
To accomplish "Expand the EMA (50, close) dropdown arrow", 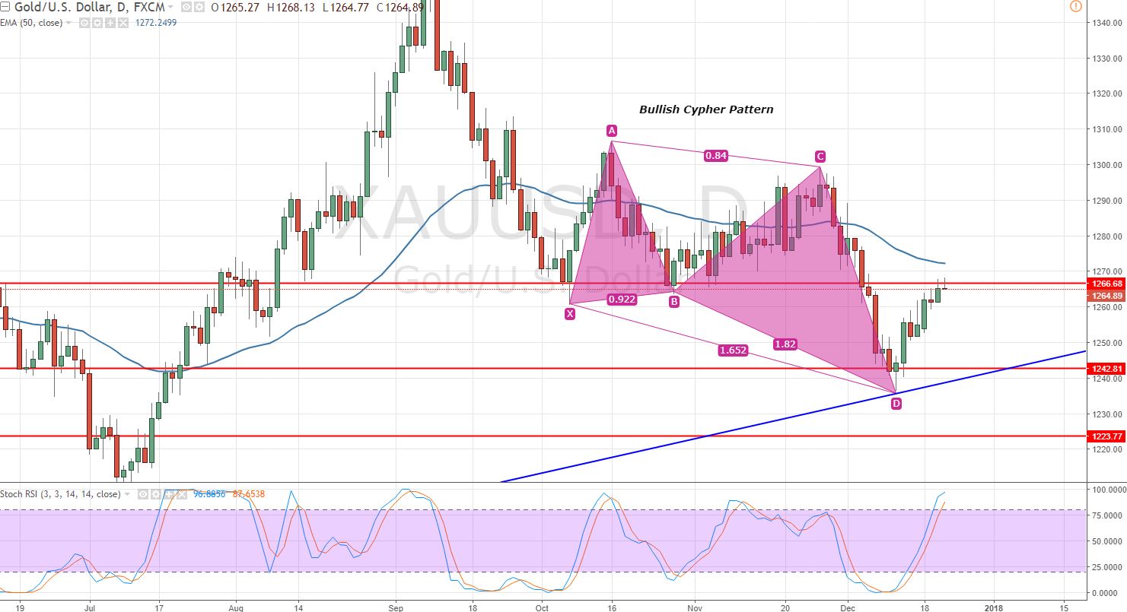I will (68, 23).
